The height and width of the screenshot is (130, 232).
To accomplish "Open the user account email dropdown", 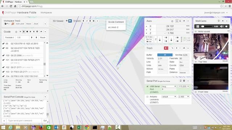I will (x=216, y=13).
